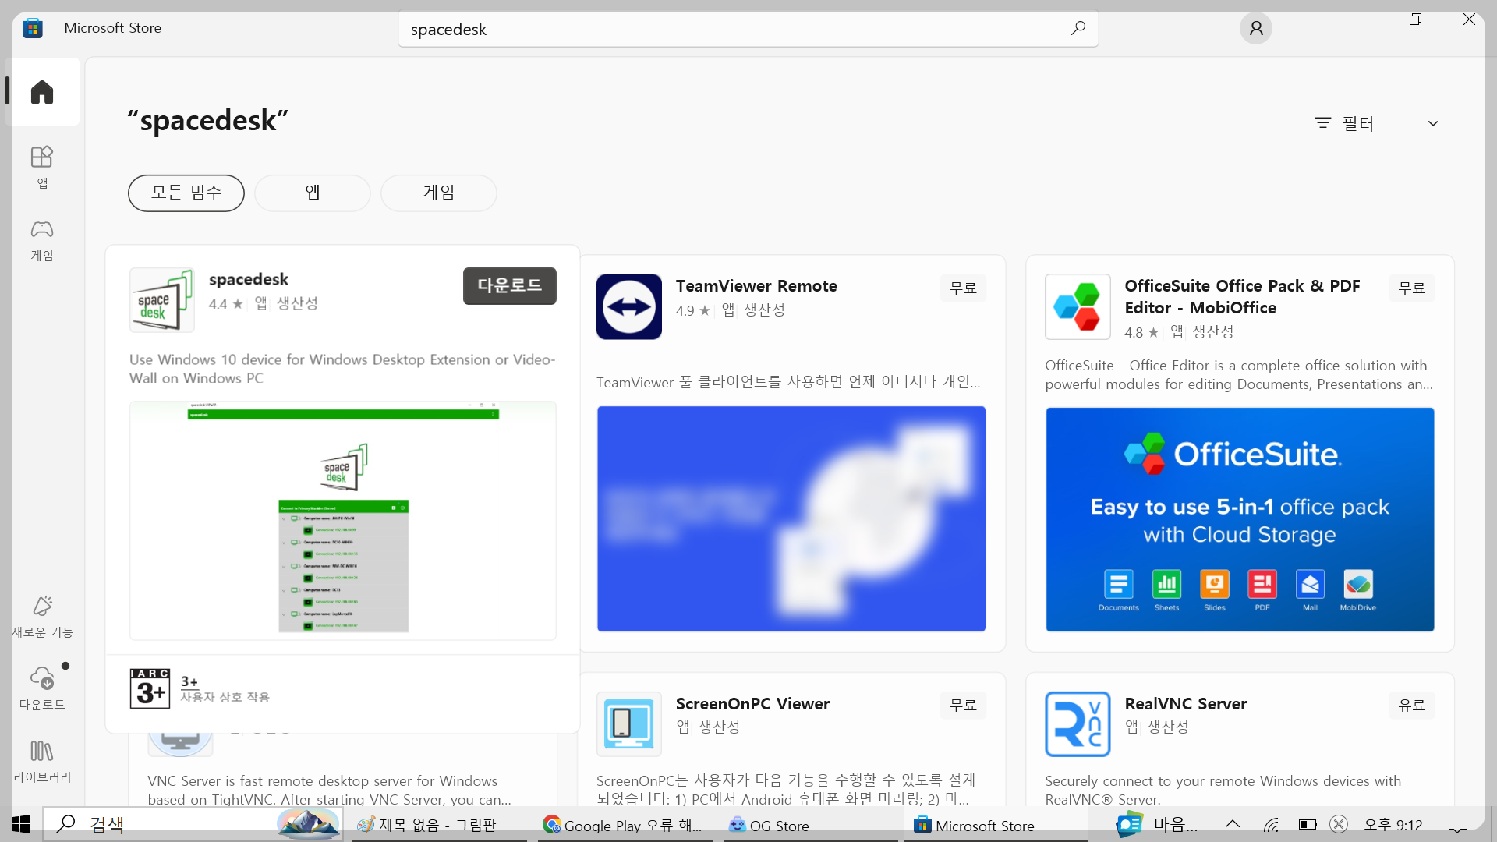This screenshot has height=842, width=1497.
Task: Select the Games (게임) category filter
Action: [438, 193]
